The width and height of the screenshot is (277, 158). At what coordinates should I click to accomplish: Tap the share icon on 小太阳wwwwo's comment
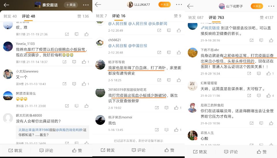click(x=64, y=84)
